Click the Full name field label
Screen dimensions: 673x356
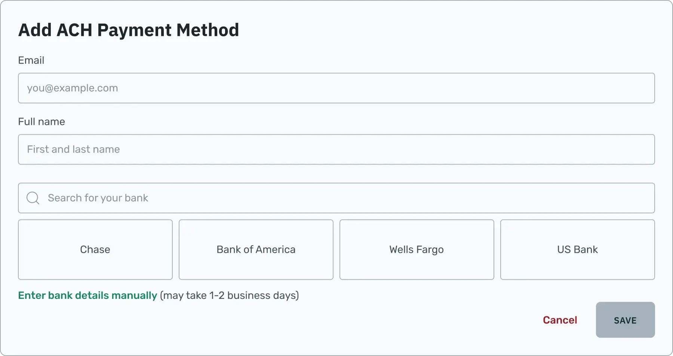[x=42, y=122]
